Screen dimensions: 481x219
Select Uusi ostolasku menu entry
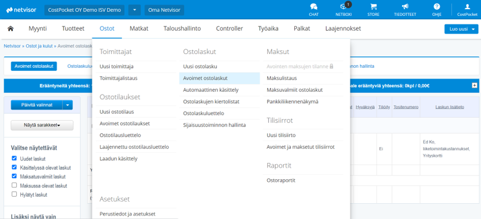pyautogui.click(x=200, y=66)
